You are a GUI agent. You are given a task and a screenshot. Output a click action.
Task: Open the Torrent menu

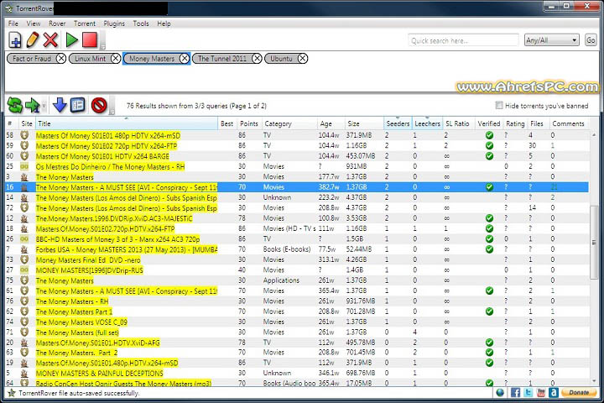coord(85,24)
